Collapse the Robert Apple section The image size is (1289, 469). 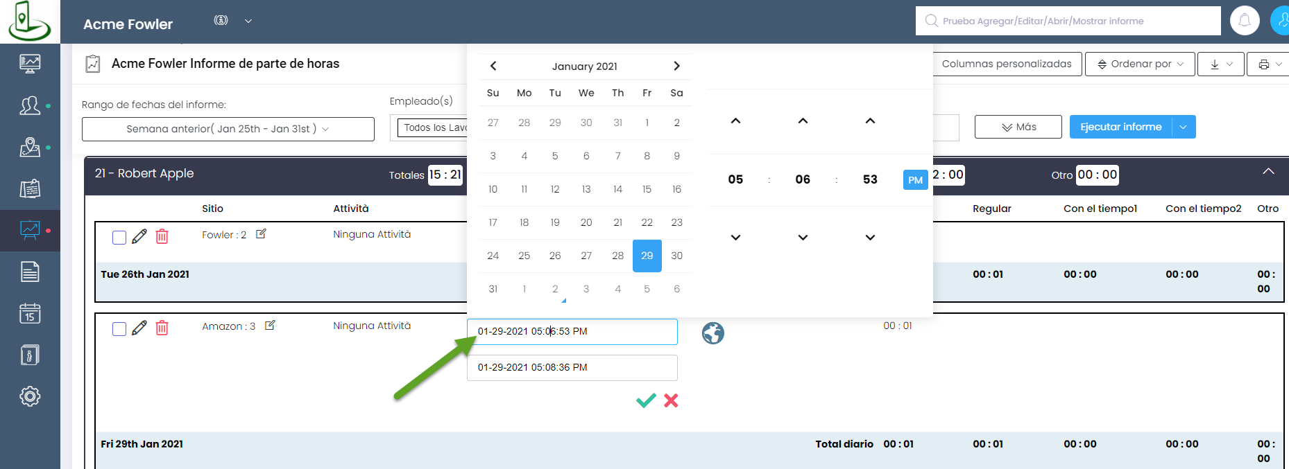[x=1268, y=172]
